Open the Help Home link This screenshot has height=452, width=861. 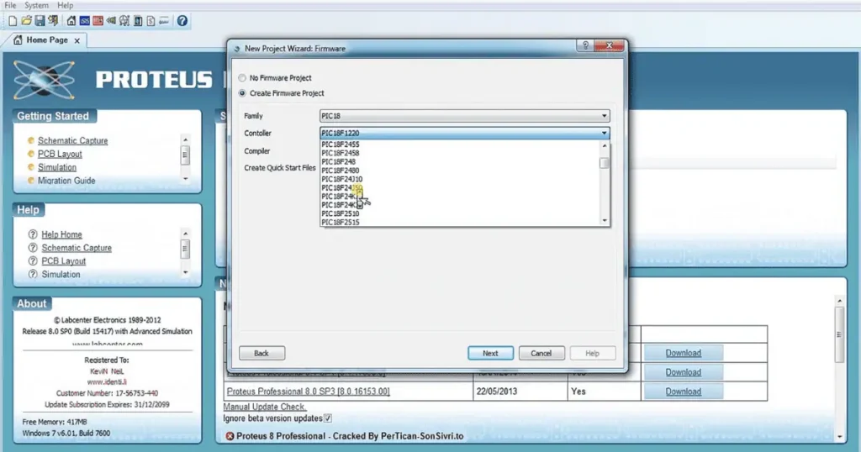coord(61,234)
